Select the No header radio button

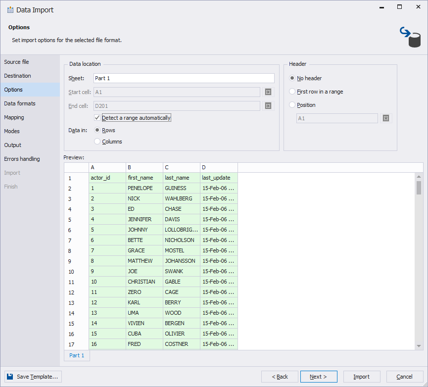click(x=292, y=78)
